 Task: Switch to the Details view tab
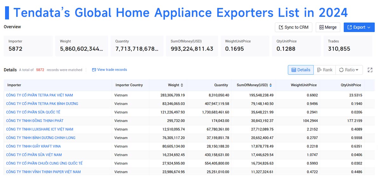301,70
